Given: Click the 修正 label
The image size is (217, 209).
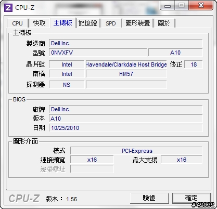Looking at the screenshot, I should 176,64.
